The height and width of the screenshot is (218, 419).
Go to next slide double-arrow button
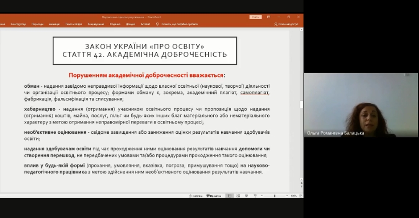click(x=301, y=186)
